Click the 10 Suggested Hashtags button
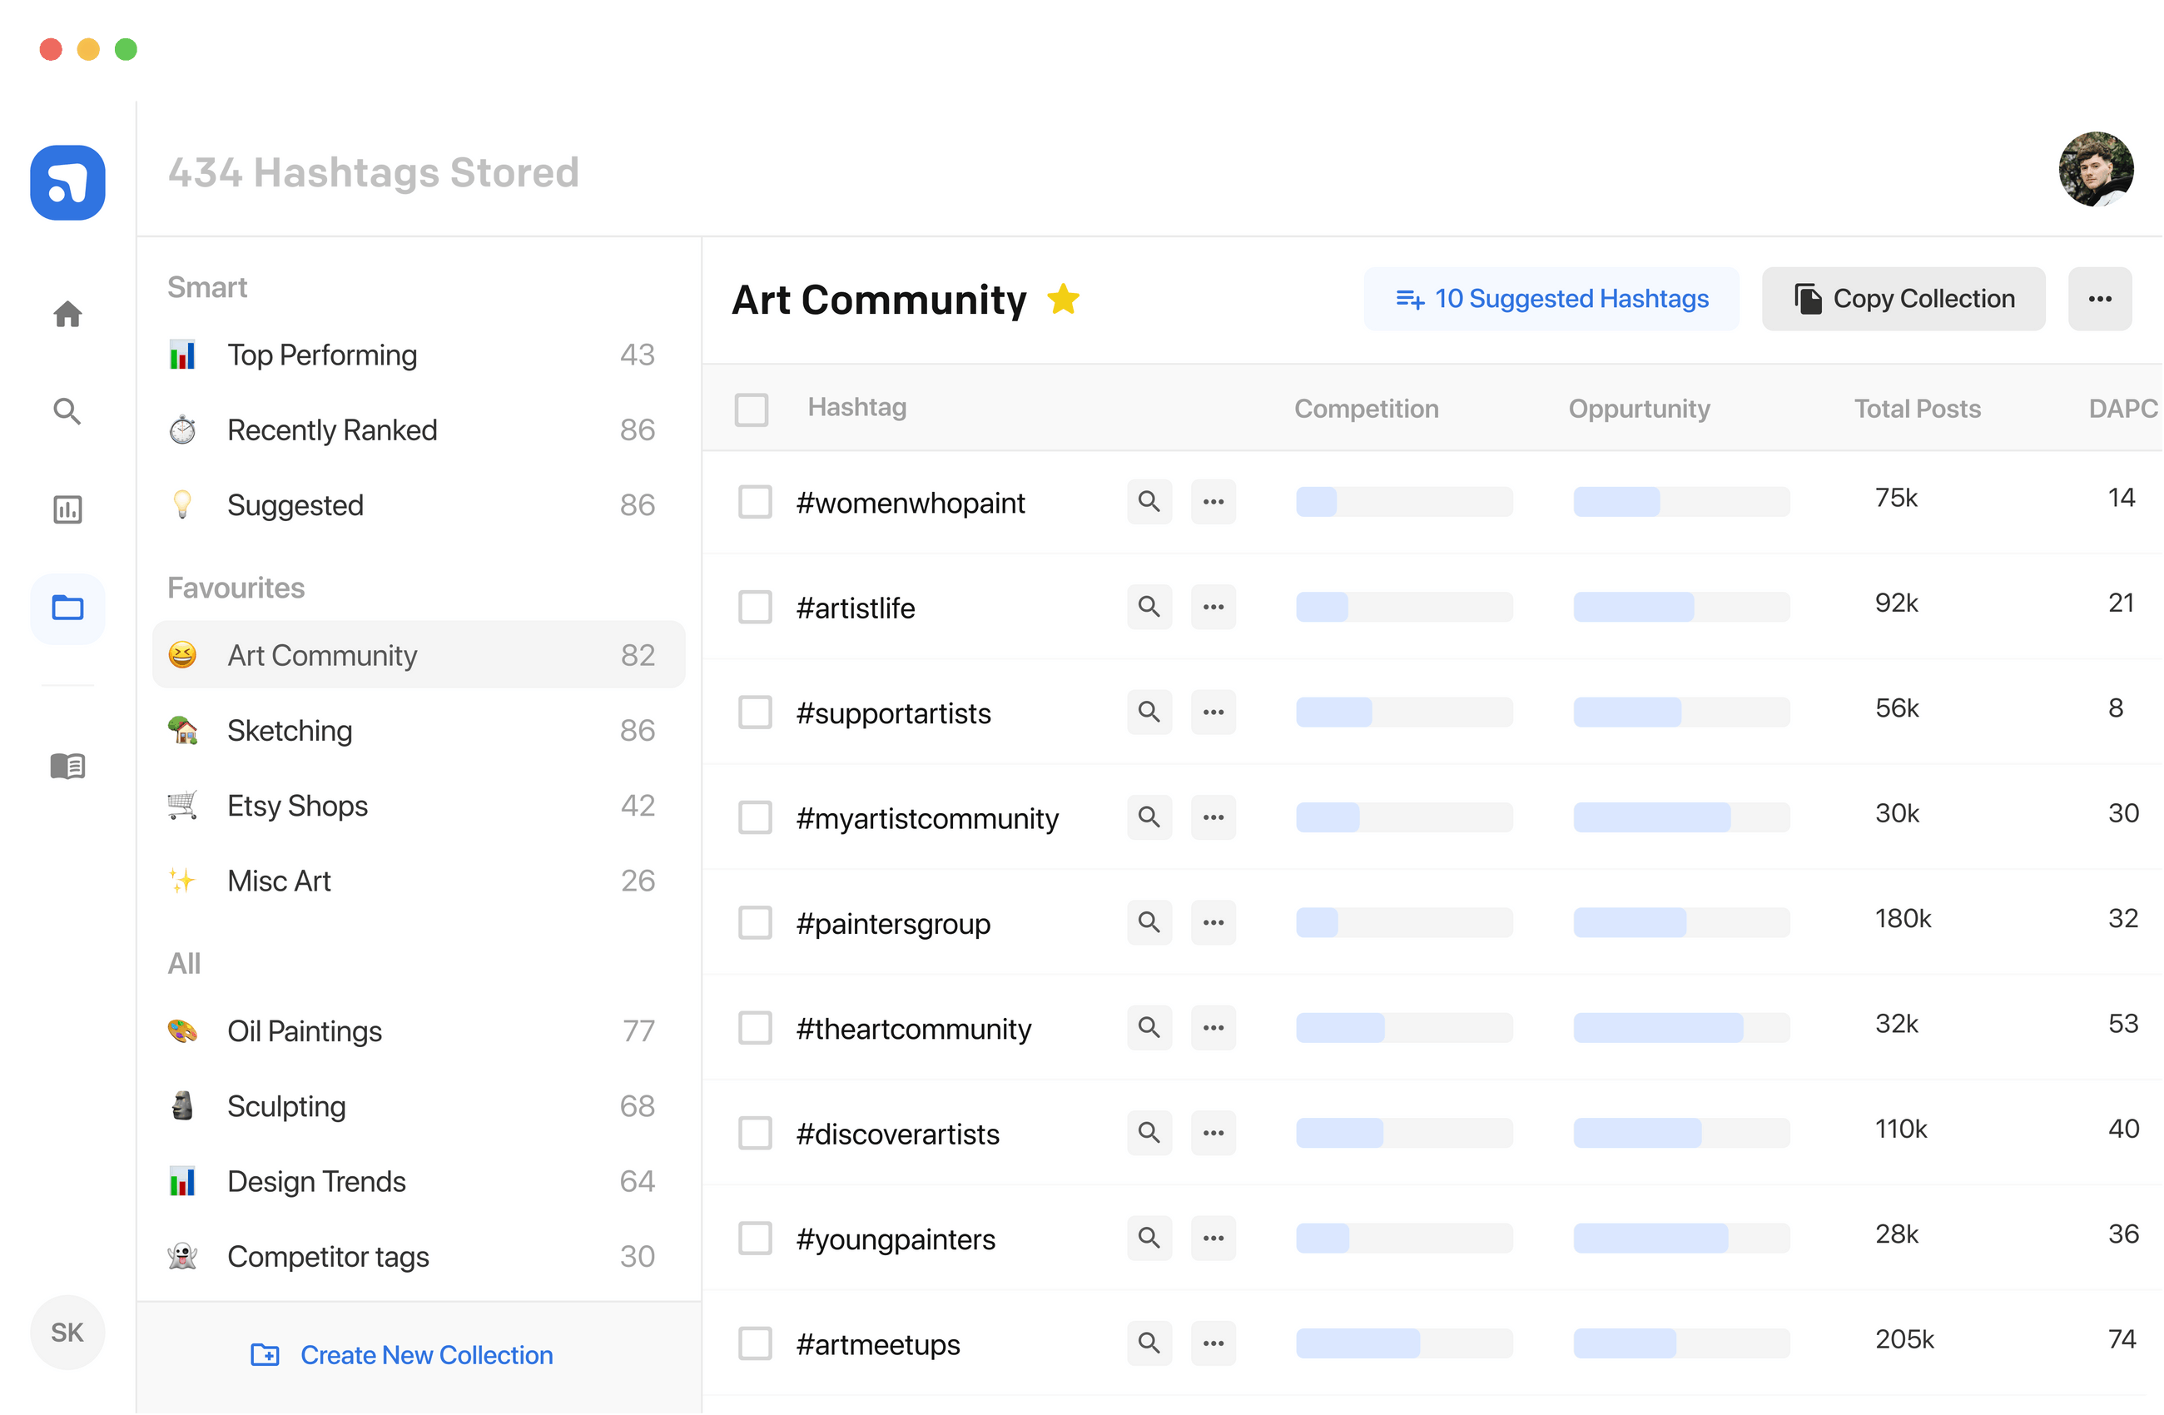This screenshot has height=1415, width=2164. 1551,298
